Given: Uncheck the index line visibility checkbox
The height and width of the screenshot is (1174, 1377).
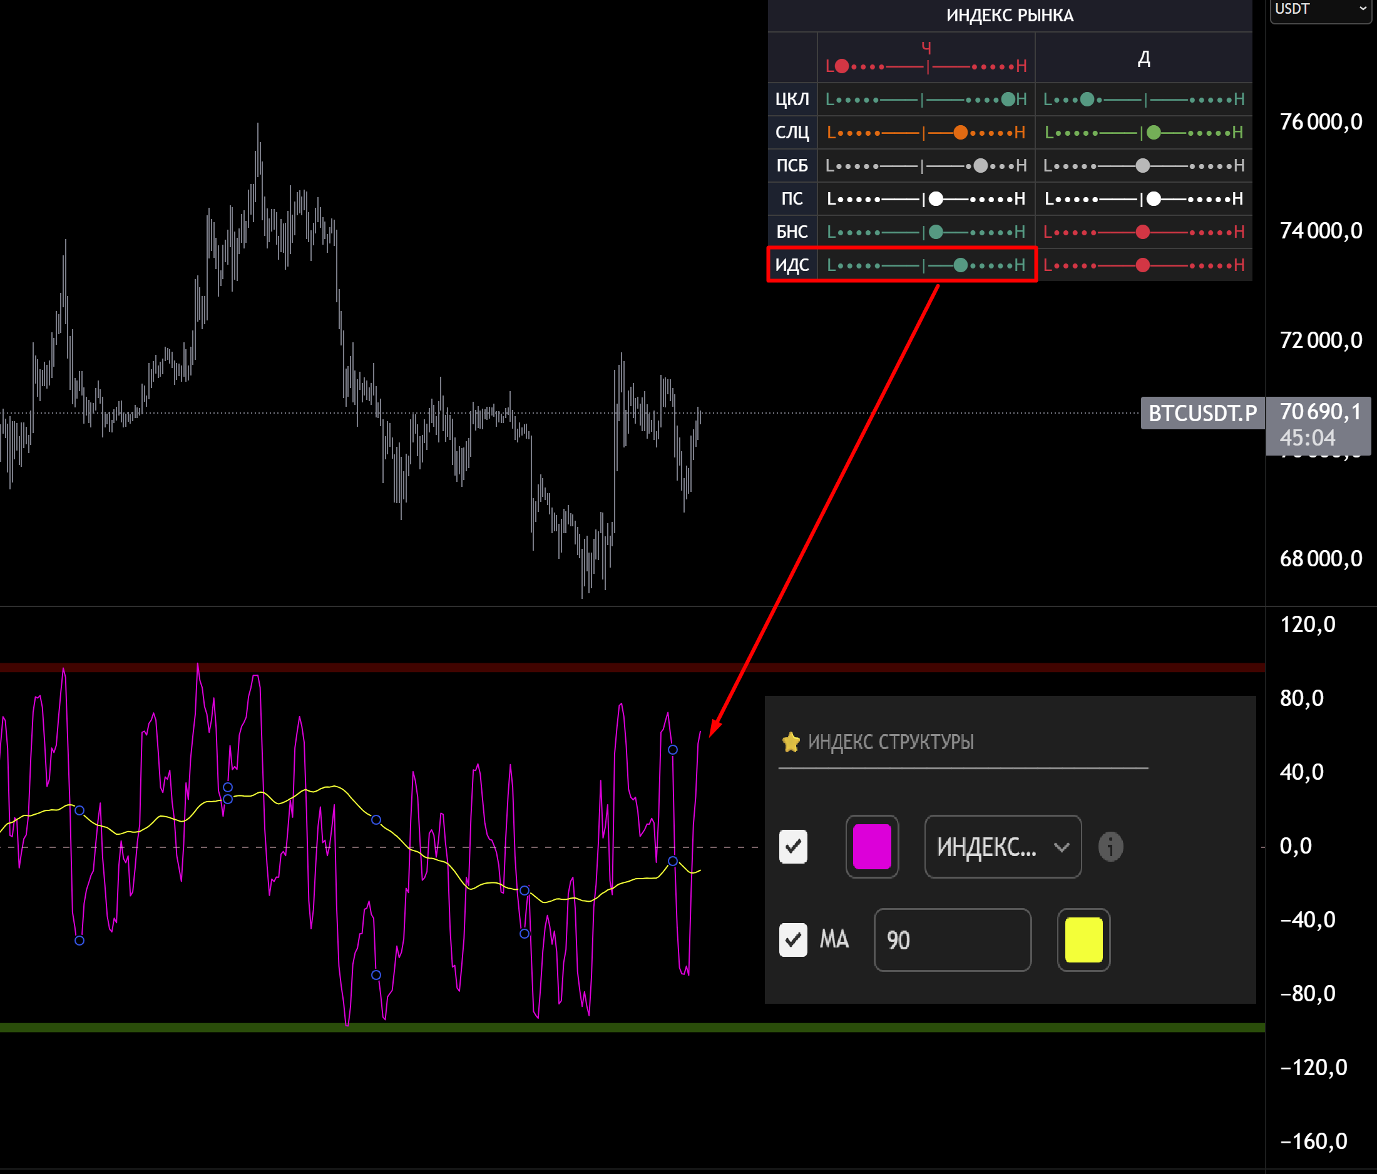Looking at the screenshot, I should tap(794, 847).
